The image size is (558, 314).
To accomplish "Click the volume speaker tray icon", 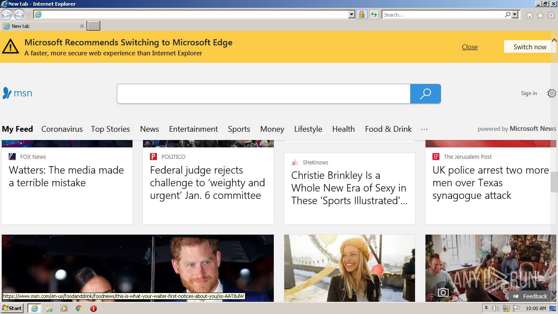I will point(496,308).
